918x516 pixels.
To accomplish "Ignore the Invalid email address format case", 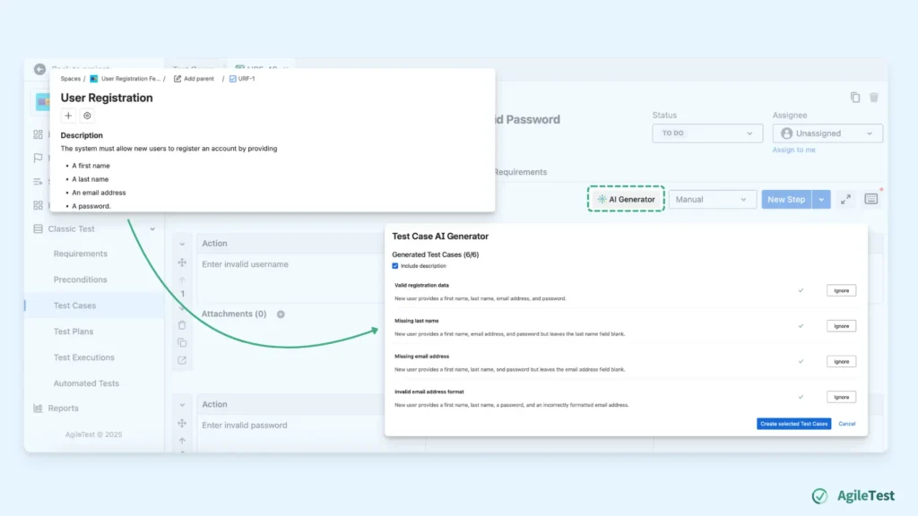I will [841, 397].
